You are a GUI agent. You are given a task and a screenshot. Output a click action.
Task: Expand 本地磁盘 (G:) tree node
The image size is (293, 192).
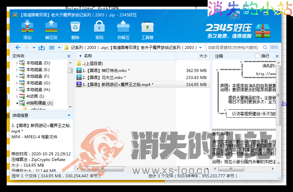coord(17,83)
